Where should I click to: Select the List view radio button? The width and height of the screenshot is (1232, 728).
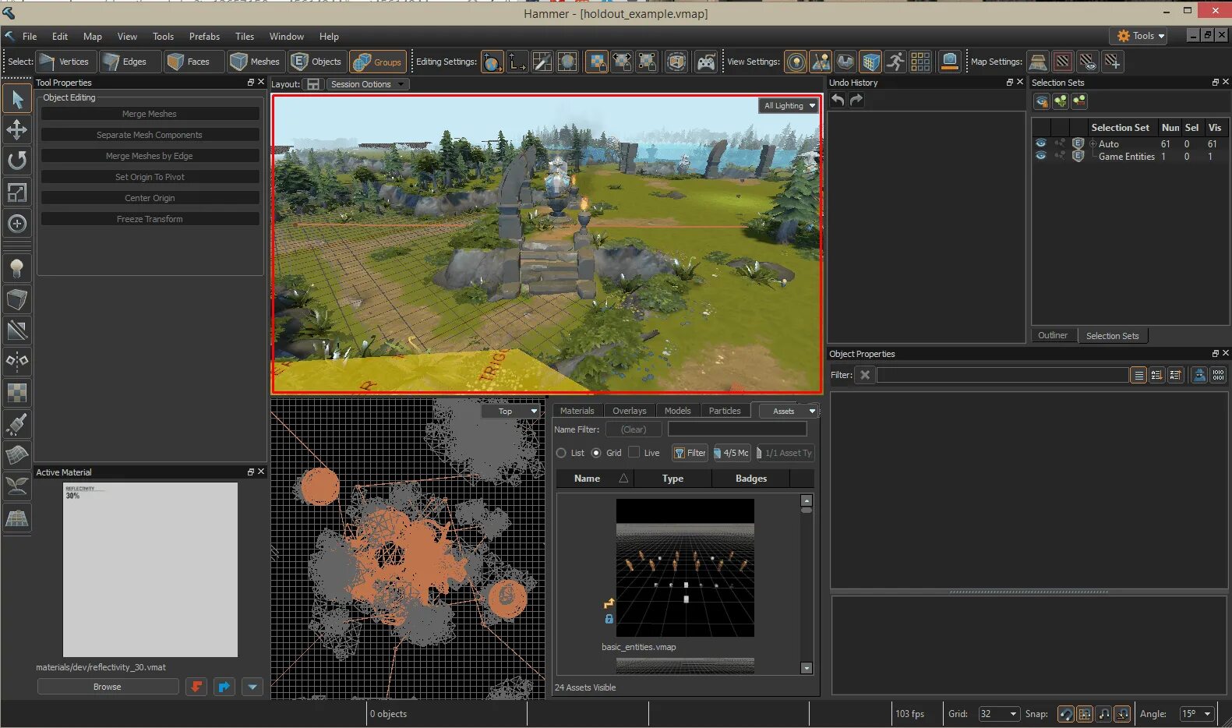[561, 453]
